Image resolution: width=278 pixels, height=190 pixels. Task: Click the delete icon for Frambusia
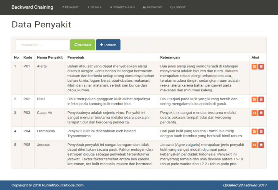pos(261,131)
